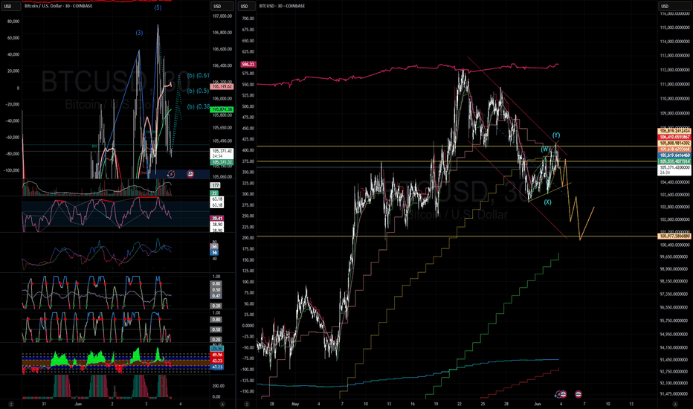The width and height of the screenshot is (693, 409).
Task: Open USD currency dropdown on left chart's left axis
Action: pos(10,6)
